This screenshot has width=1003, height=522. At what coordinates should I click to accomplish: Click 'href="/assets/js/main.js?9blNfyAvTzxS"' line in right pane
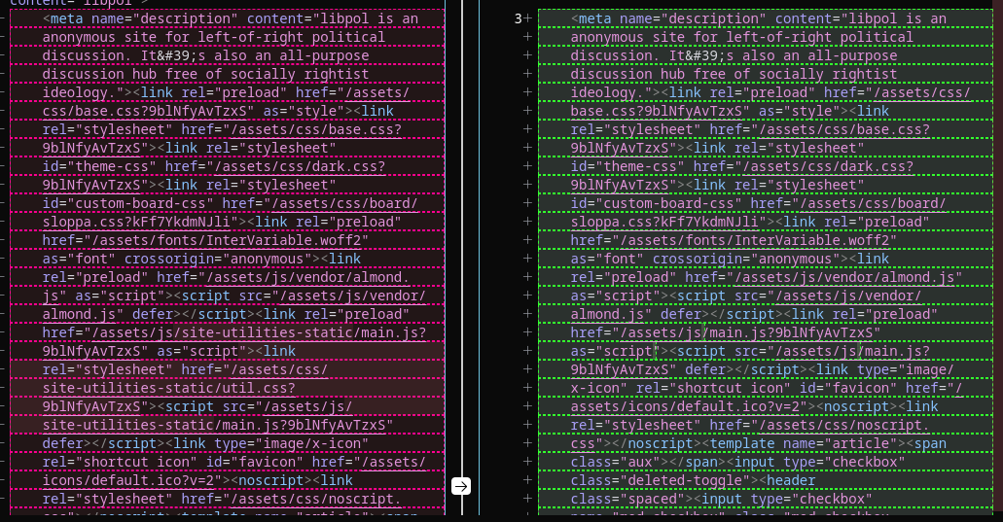[x=726, y=332]
